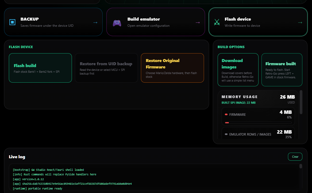Click the [runtime] portable runtime ready line
Viewport: 312px width, 193px height.
[37, 188]
